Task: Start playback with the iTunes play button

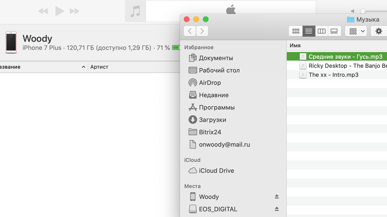Action: tap(59, 11)
